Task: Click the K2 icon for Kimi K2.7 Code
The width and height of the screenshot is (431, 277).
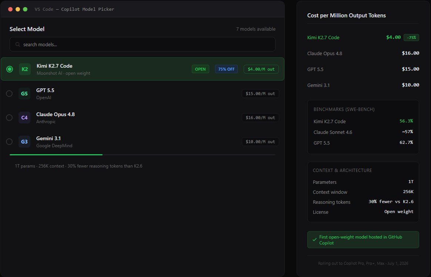Action: pos(25,69)
